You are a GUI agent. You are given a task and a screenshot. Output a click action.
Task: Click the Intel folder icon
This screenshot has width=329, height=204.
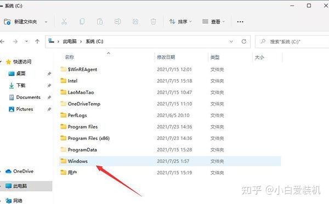click(64, 80)
